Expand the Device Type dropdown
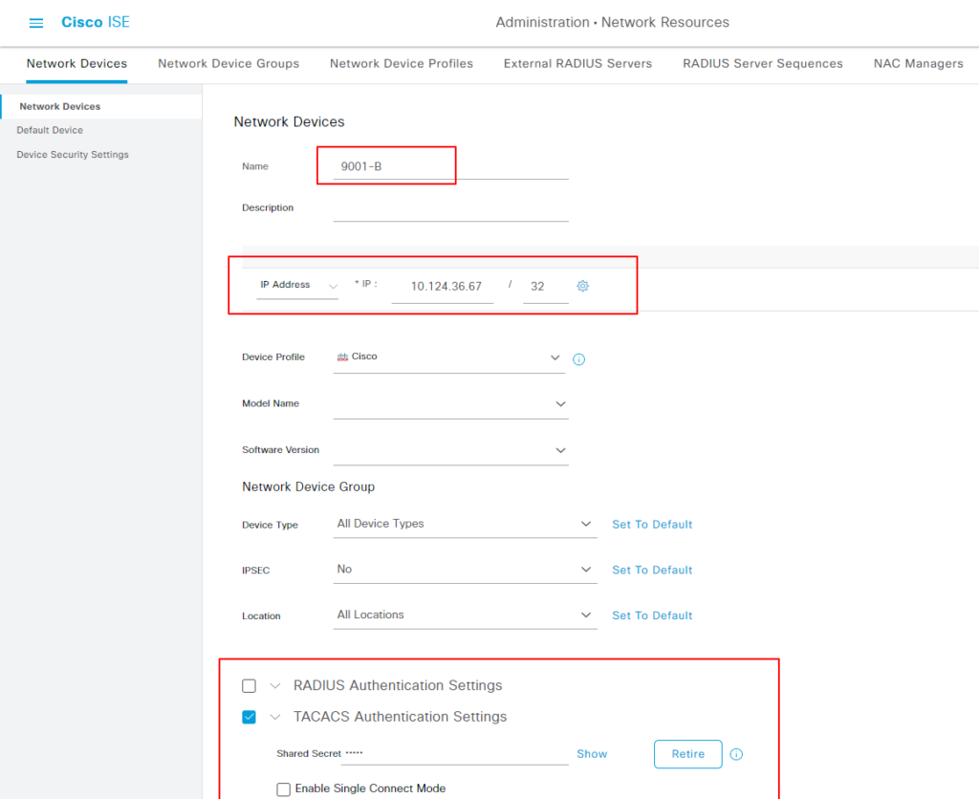This screenshot has width=979, height=799. click(586, 524)
